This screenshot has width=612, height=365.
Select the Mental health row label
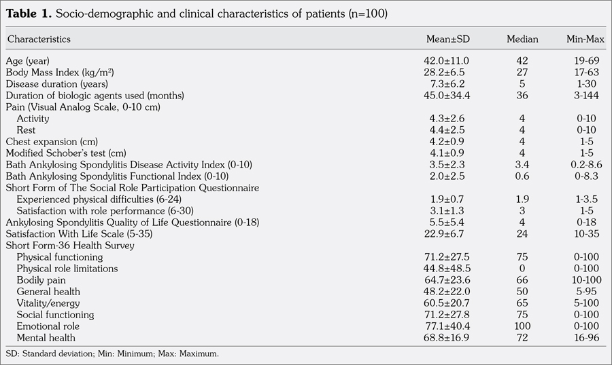[46, 338]
